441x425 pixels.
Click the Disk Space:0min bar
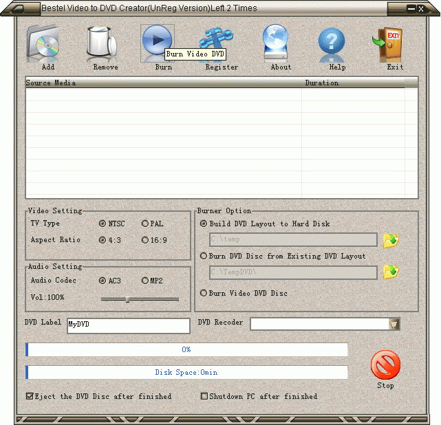(x=186, y=372)
